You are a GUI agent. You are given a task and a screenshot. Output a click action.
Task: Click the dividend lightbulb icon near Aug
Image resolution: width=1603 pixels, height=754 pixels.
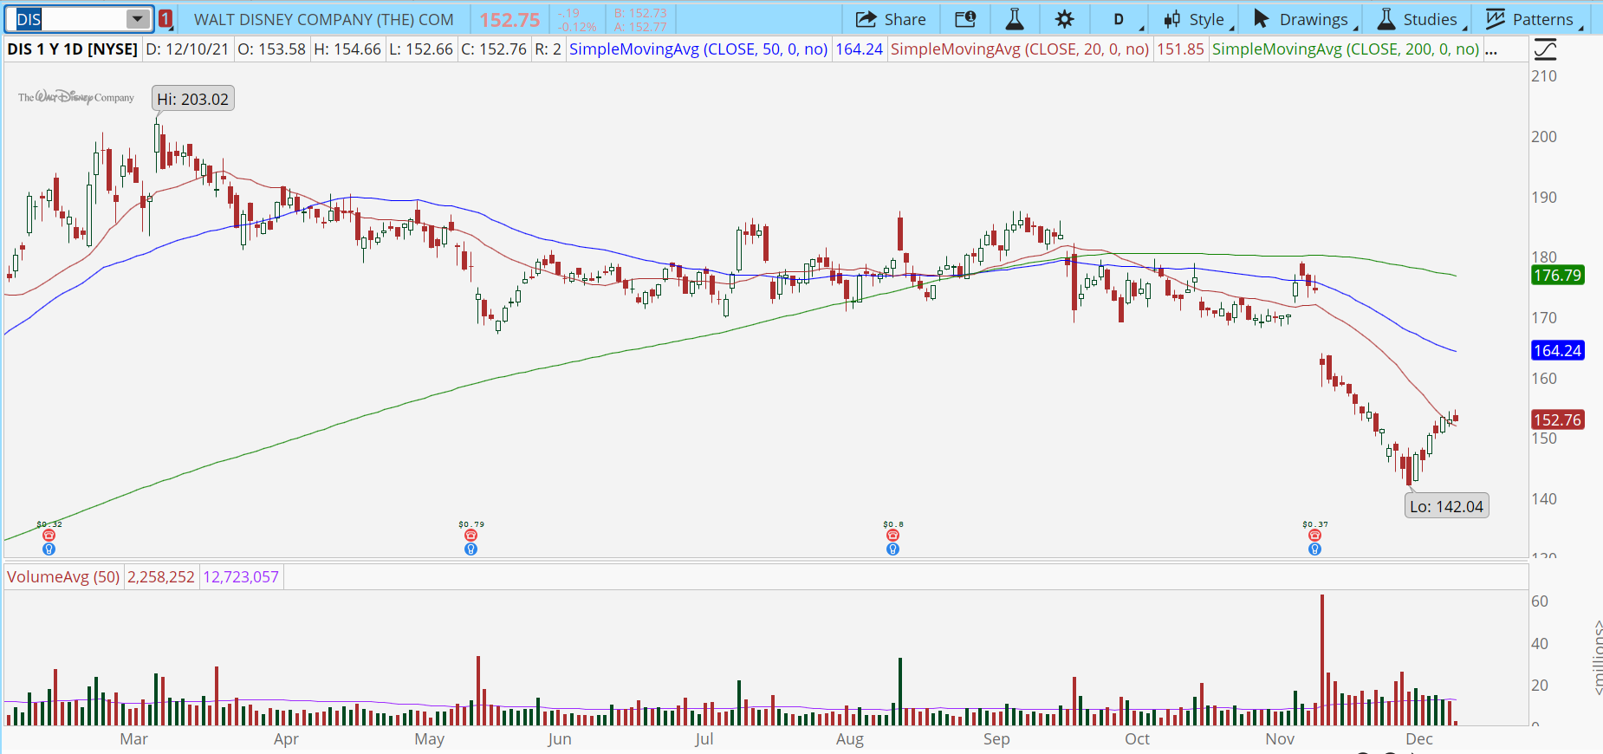coord(892,549)
